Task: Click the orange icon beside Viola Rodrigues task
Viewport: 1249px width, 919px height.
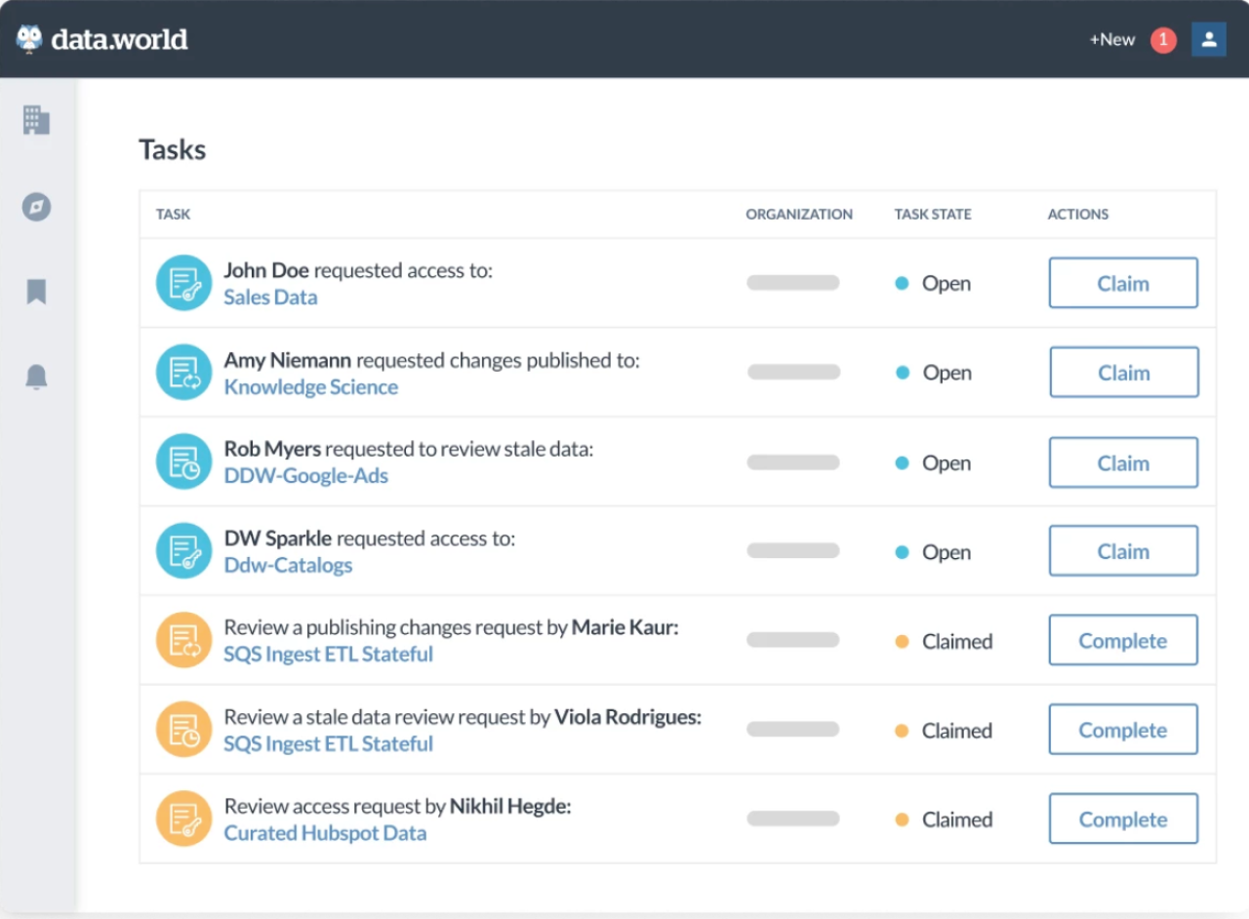Action: click(183, 730)
